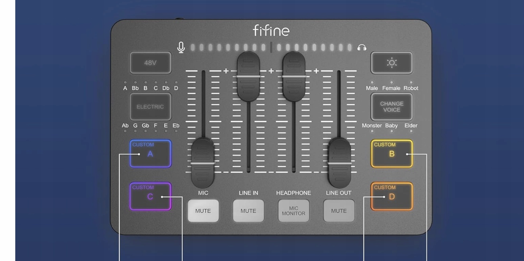Click the LINE IN fader knob
The height and width of the screenshot is (261, 524).
tap(248, 76)
